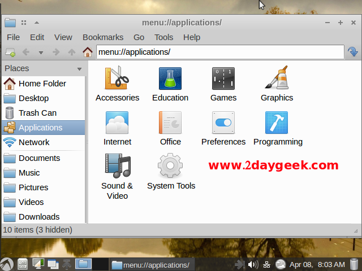Click the home folder toolbar icon
The width and height of the screenshot is (362, 271).
88,53
